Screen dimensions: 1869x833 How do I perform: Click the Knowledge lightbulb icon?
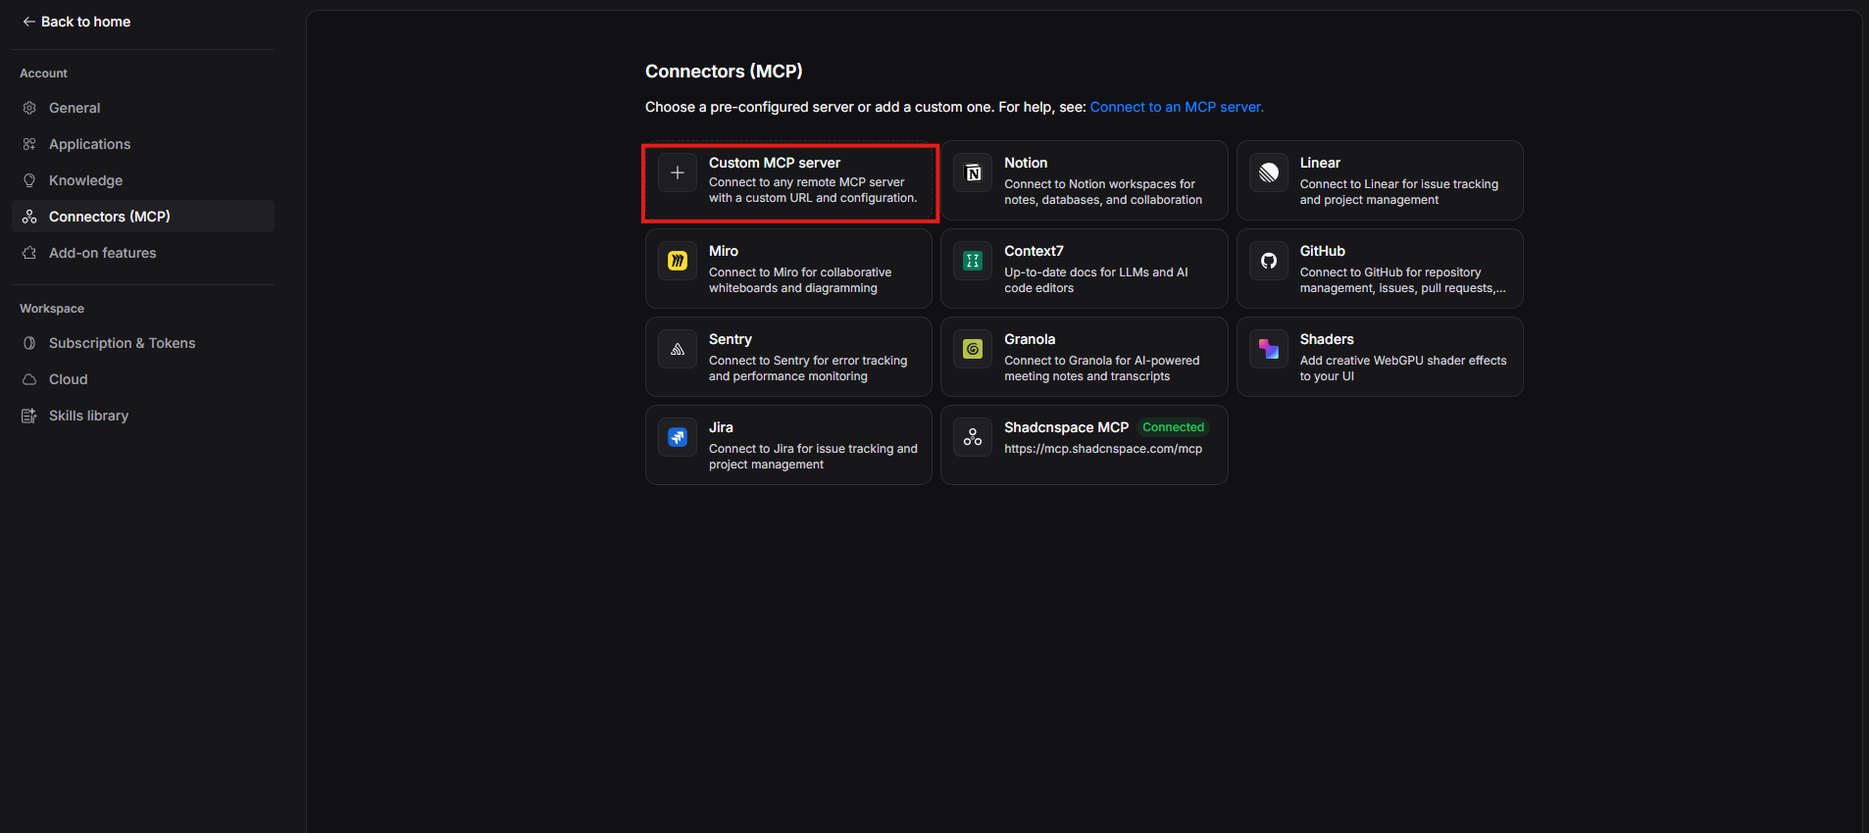tap(29, 180)
